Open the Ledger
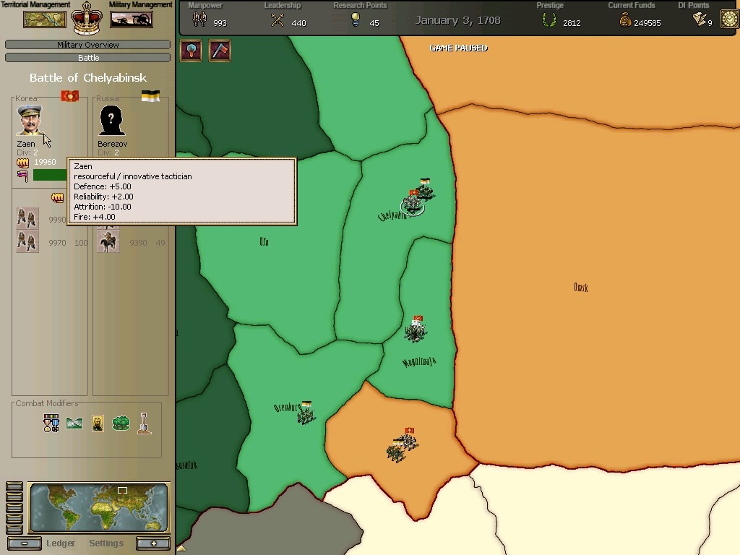Image resolution: width=740 pixels, height=555 pixels. tap(61, 543)
